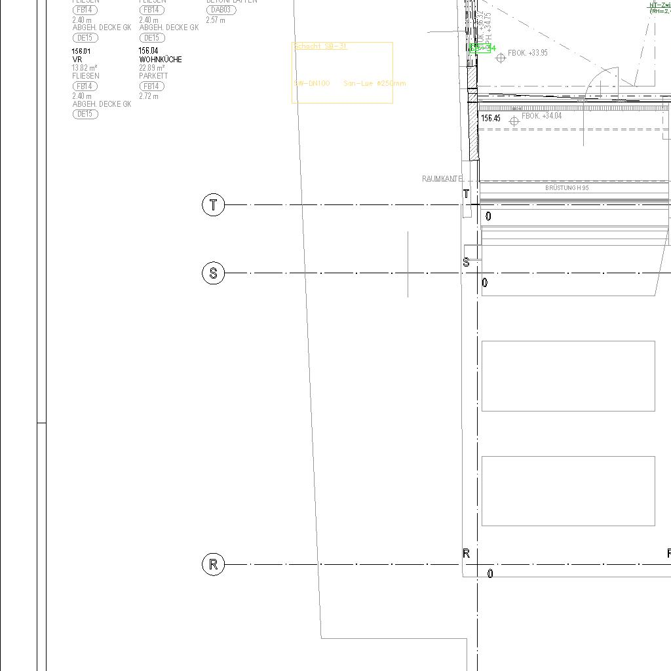Select the BRÜSTUNG H 95 label
This screenshot has height=671, width=671.
[567, 188]
